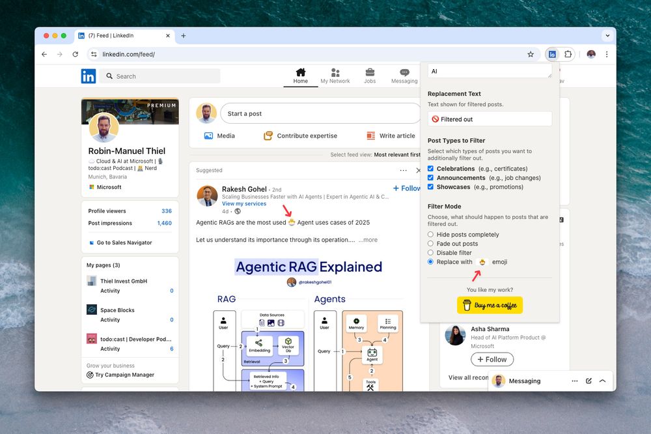Follow Rakesh Gohel
This screenshot has height=434, width=651.
pos(408,188)
